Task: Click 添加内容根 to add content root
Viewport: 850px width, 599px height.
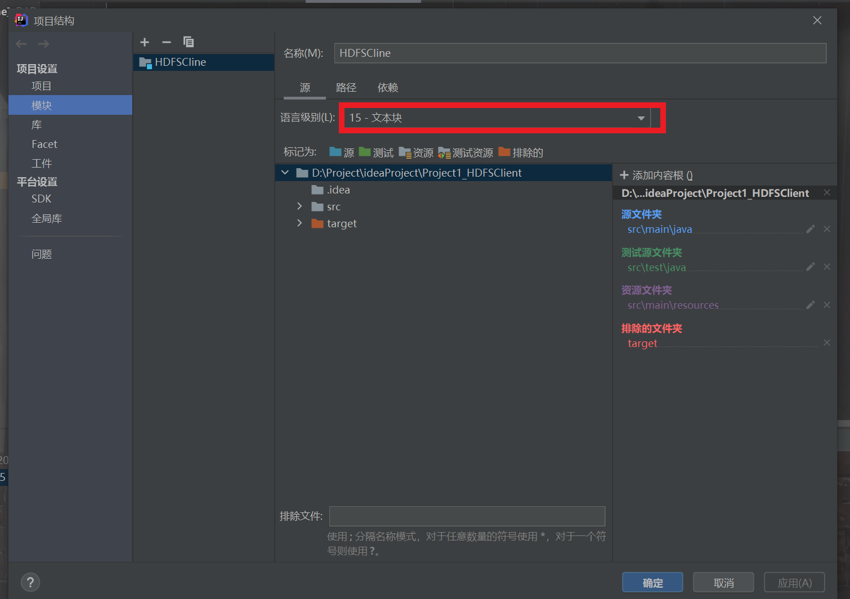Action: coord(656,175)
